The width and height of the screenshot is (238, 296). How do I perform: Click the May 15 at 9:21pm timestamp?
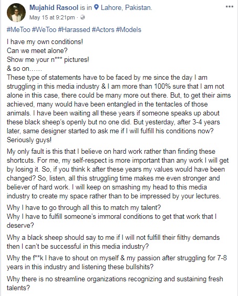[52, 17]
